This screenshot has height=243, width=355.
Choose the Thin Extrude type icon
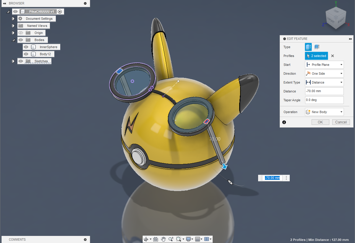click(x=317, y=47)
